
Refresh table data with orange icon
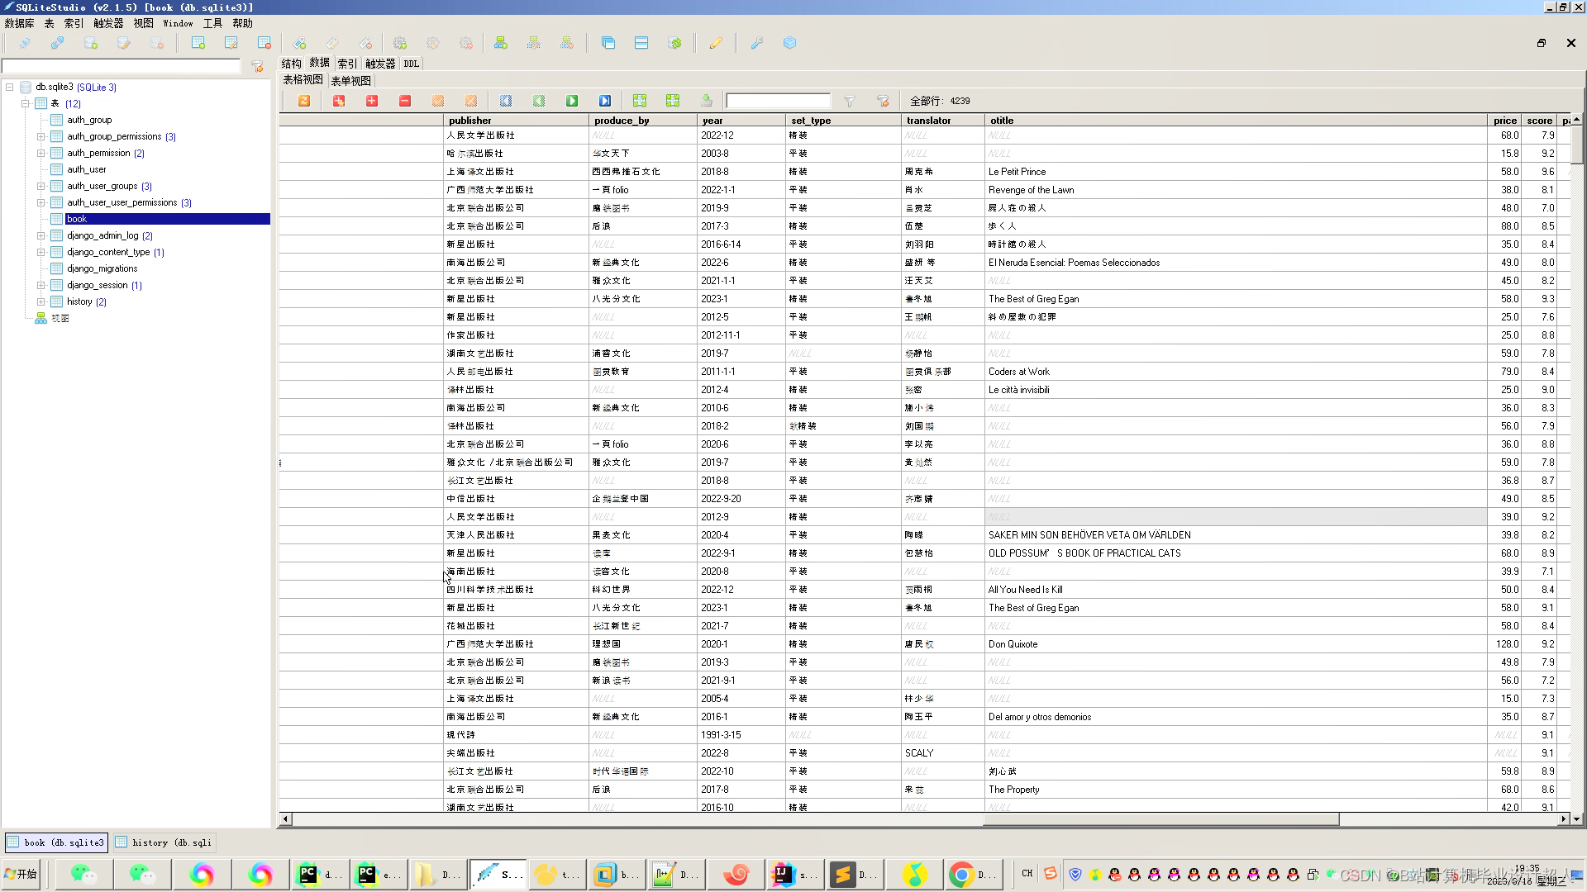pyautogui.click(x=304, y=101)
